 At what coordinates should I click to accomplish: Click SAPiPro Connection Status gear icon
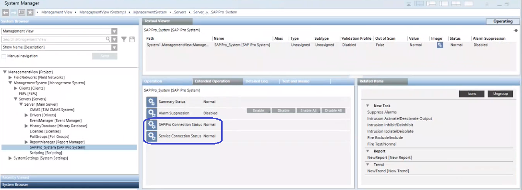pos(152,124)
